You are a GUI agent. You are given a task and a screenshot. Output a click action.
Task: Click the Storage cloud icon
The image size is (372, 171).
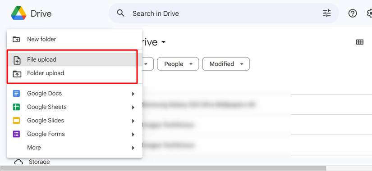click(18, 162)
